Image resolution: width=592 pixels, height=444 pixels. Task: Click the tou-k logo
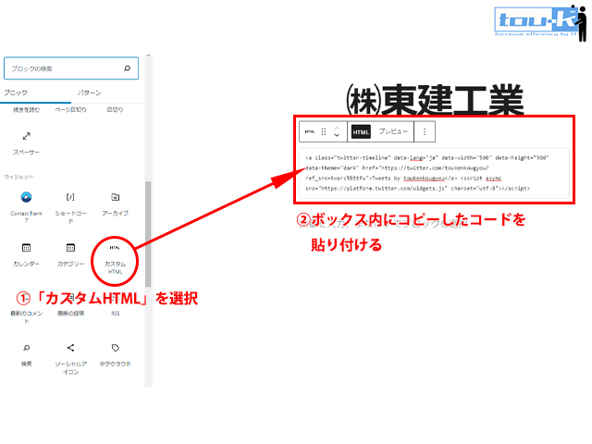[x=540, y=22]
